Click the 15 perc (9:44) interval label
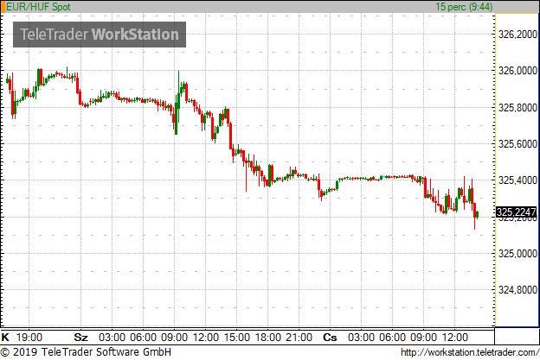 [464, 7]
